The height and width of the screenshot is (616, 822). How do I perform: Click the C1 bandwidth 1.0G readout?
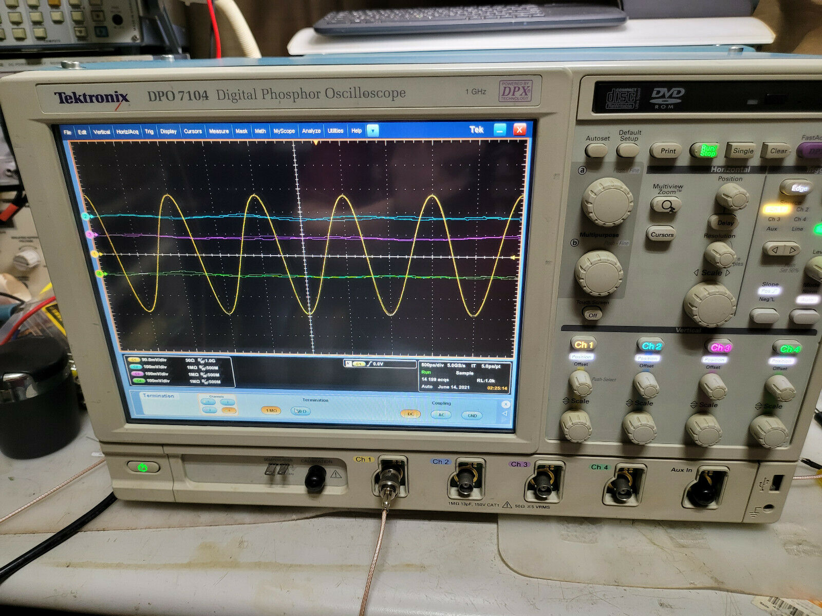pos(207,360)
